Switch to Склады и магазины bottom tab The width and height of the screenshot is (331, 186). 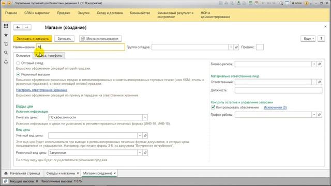pos(61,173)
